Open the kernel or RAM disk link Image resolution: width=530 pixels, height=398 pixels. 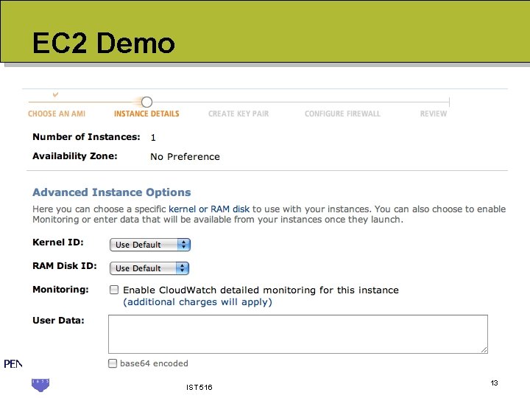point(209,209)
